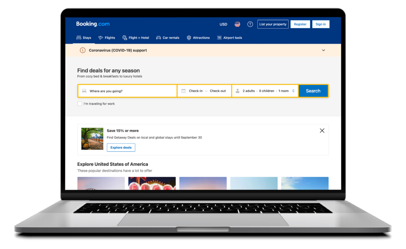The height and width of the screenshot is (249, 406).
Task: Click List your property button
Action: [273, 24]
